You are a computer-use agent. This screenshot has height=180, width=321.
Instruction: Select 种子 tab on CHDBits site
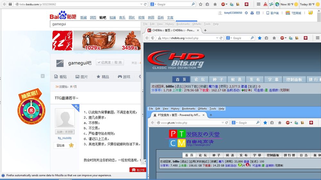pos(218,79)
